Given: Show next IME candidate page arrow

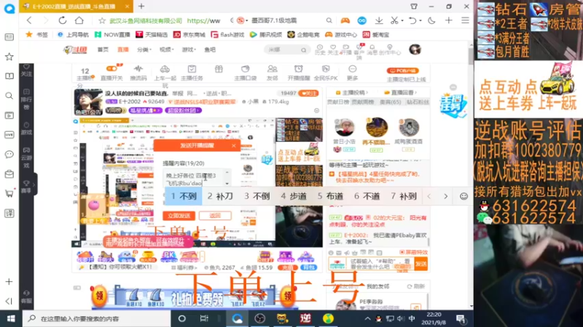Looking at the screenshot, I should [x=445, y=196].
